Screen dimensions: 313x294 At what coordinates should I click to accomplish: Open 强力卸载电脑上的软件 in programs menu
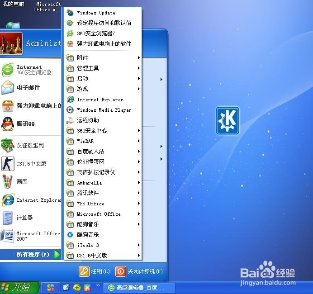103,44
